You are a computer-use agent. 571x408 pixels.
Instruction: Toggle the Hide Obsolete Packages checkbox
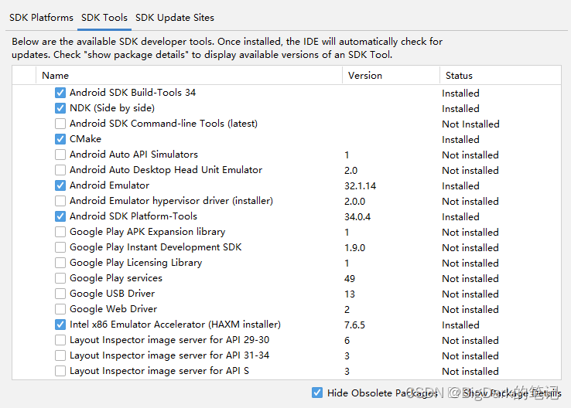point(316,393)
